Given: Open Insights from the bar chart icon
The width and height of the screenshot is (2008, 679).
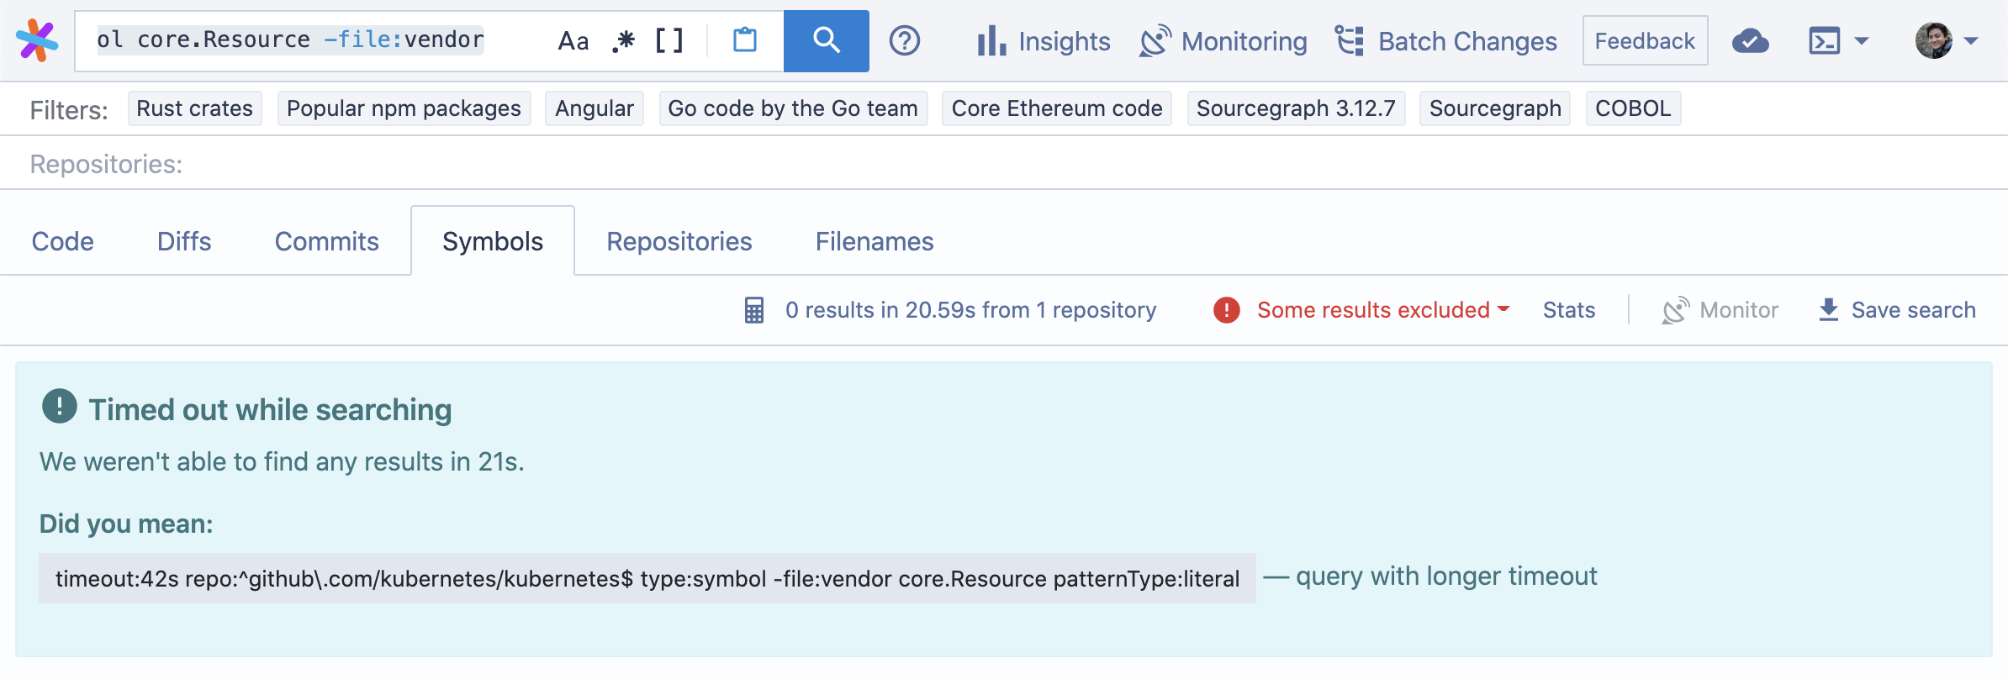Looking at the screenshot, I should click(991, 40).
